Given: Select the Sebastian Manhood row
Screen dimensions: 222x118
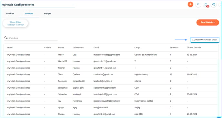Looking at the screenshot, I should pyautogui.click(x=111, y=94).
